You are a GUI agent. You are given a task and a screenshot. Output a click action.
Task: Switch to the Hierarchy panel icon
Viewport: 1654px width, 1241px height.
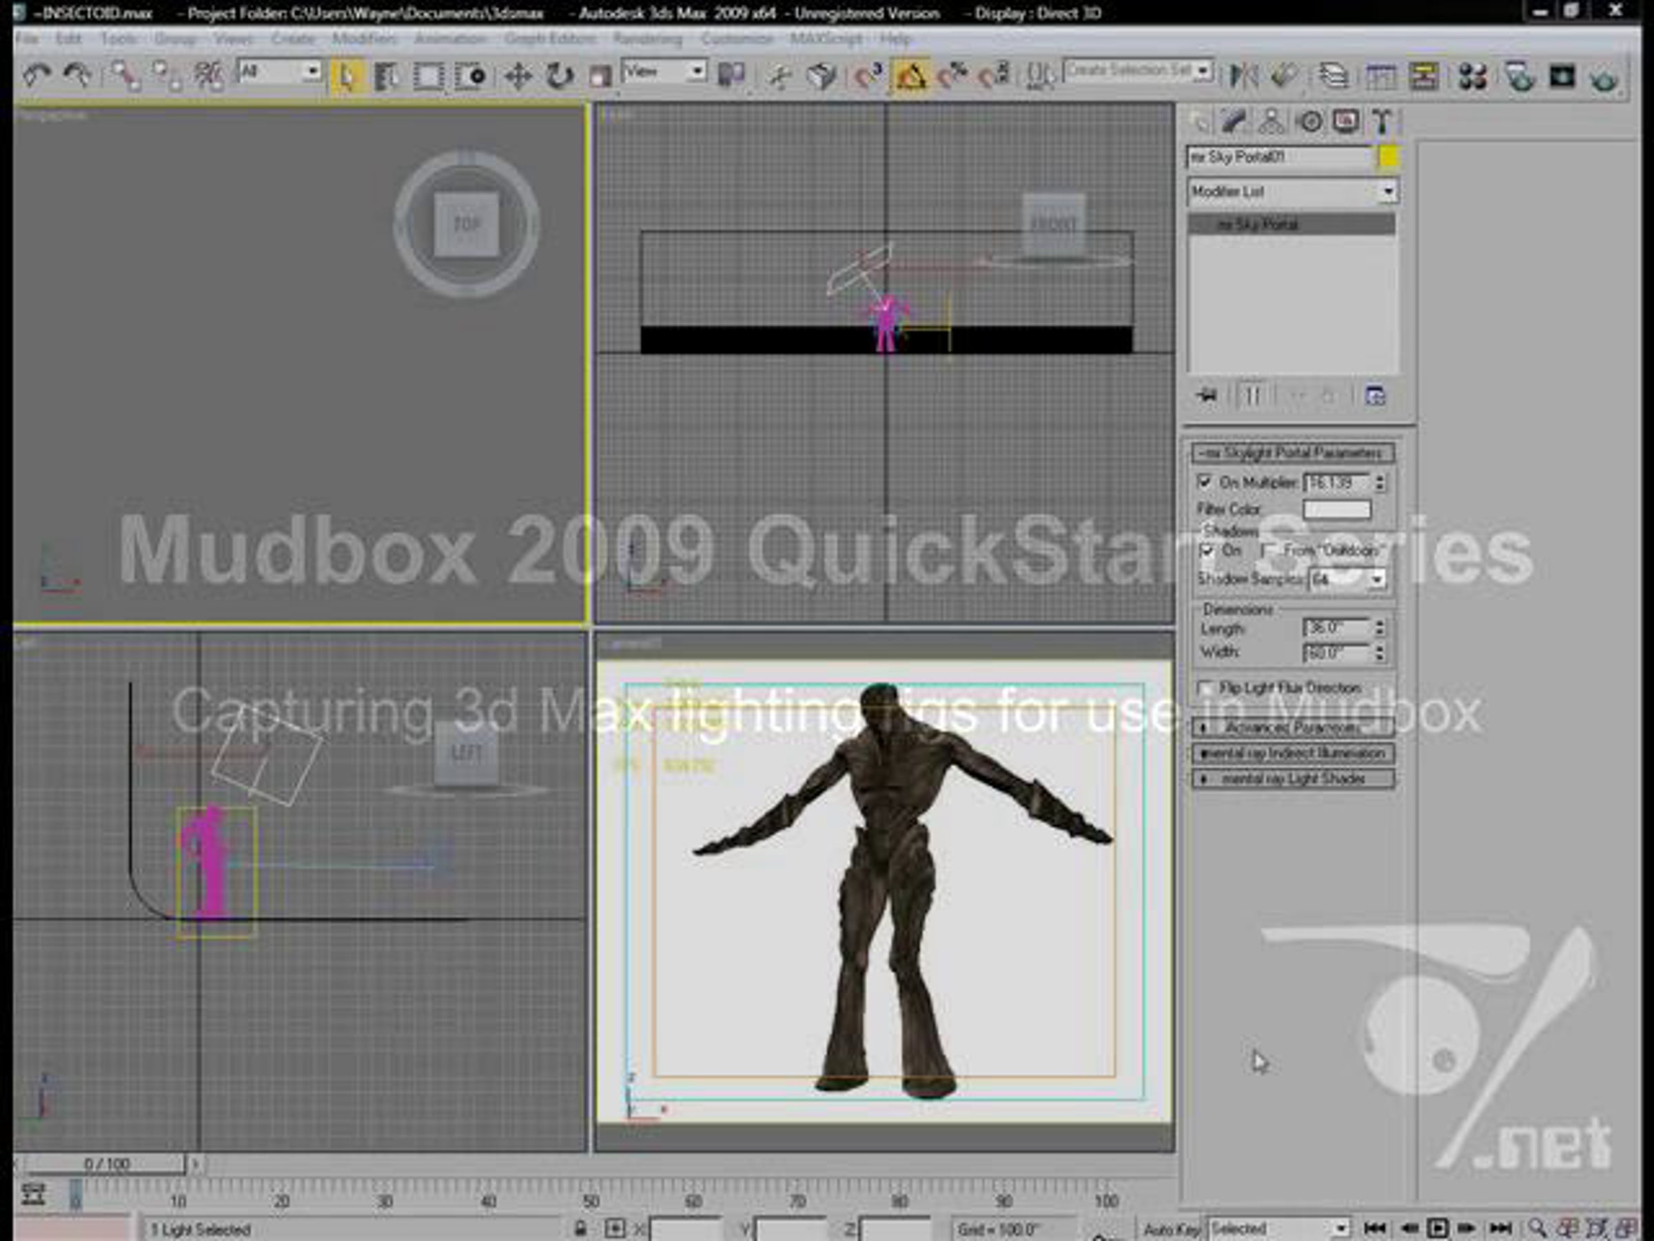[x=1270, y=122]
